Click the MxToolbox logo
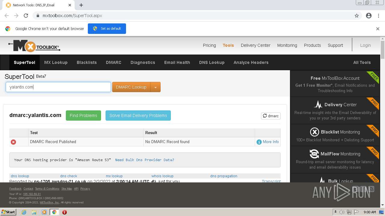 (34, 46)
